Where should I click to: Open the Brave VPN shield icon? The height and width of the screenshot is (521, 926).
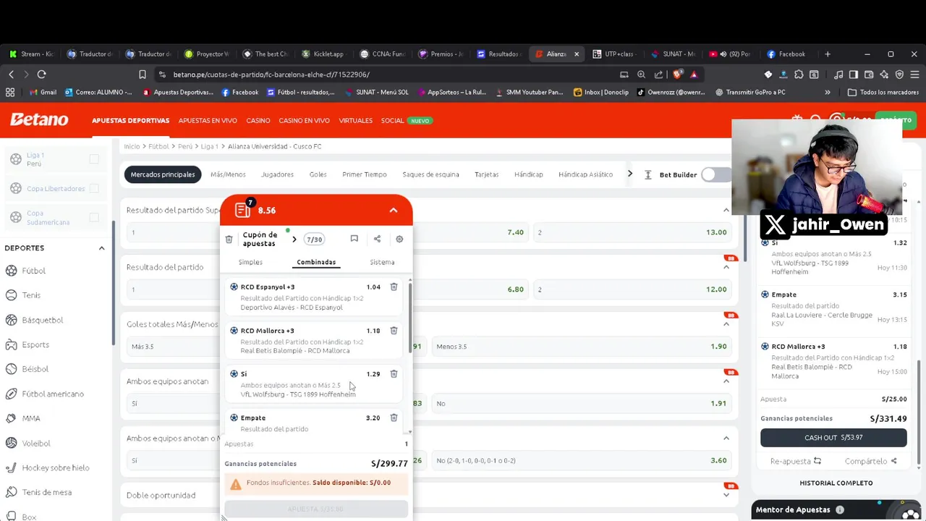coord(899,75)
